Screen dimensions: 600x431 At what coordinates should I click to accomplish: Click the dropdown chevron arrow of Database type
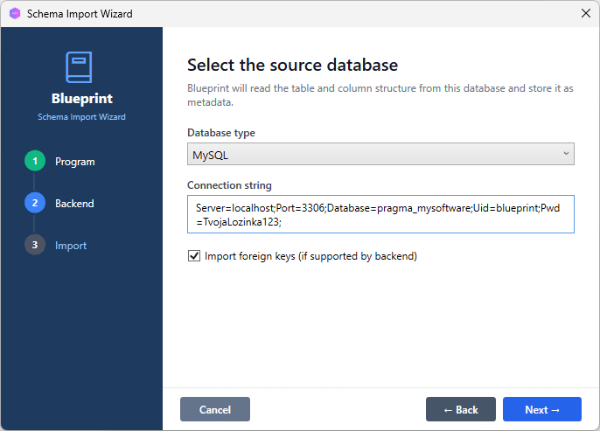click(x=566, y=153)
